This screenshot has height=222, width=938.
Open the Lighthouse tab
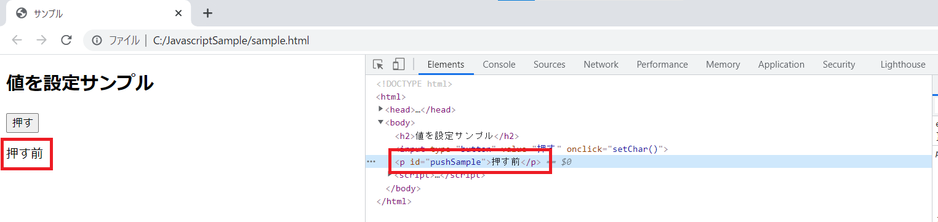(903, 65)
